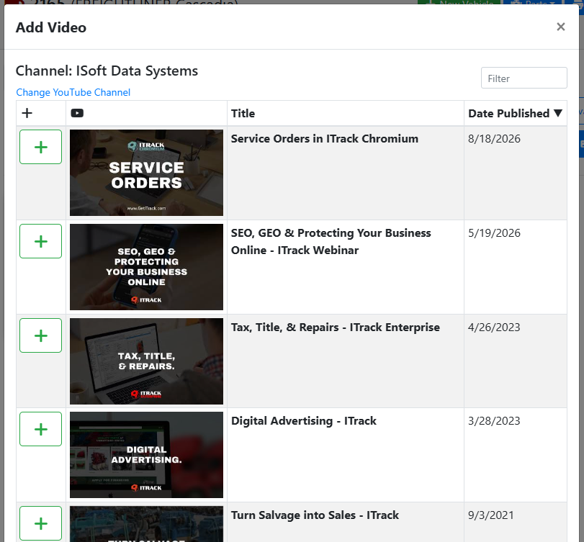The height and width of the screenshot is (542, 584).
Task: Click the date 5/19/2026
Action: click(x=494, y=233)
